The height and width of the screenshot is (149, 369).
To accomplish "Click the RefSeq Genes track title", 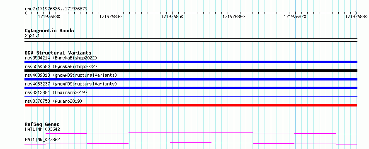I will (42, 124).
